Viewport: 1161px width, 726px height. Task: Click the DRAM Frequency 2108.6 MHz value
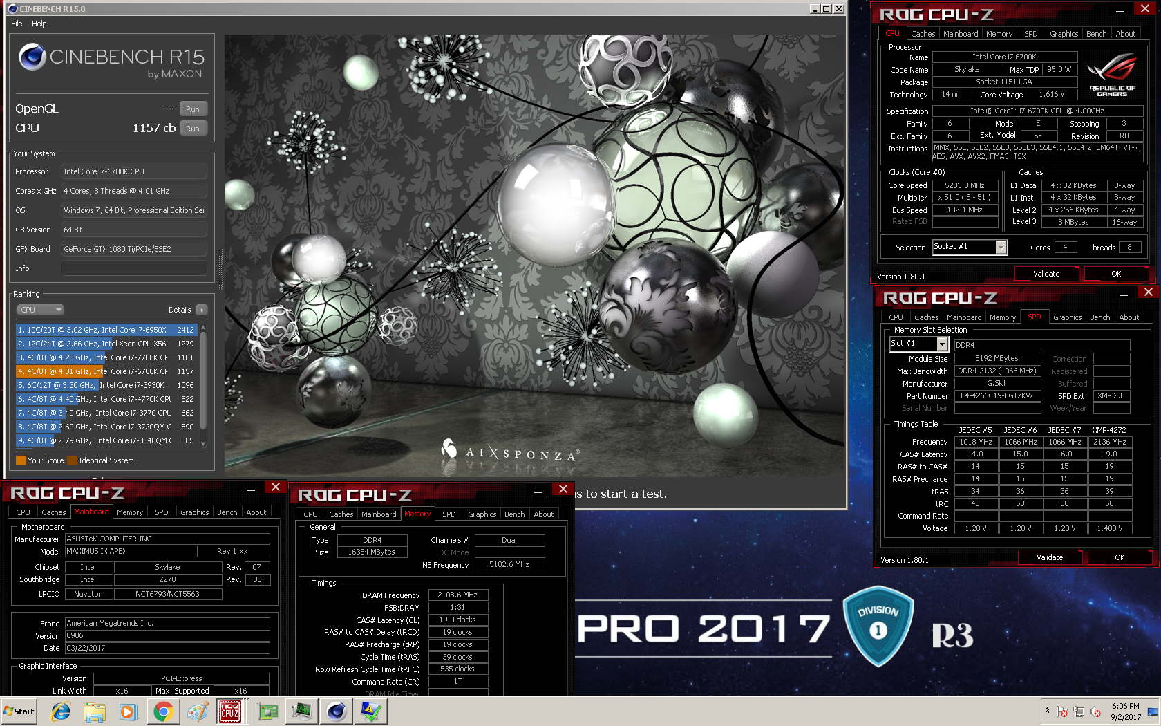click(x=457, y=595)
